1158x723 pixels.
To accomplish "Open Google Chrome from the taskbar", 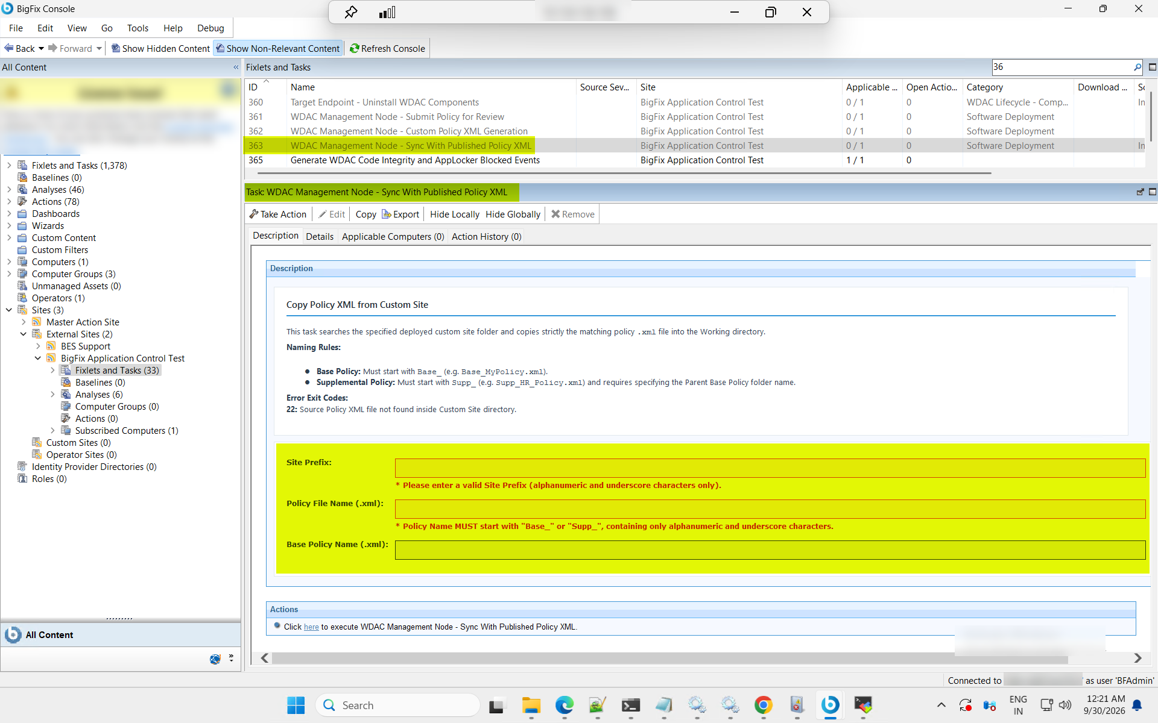I will pos(764,705).
